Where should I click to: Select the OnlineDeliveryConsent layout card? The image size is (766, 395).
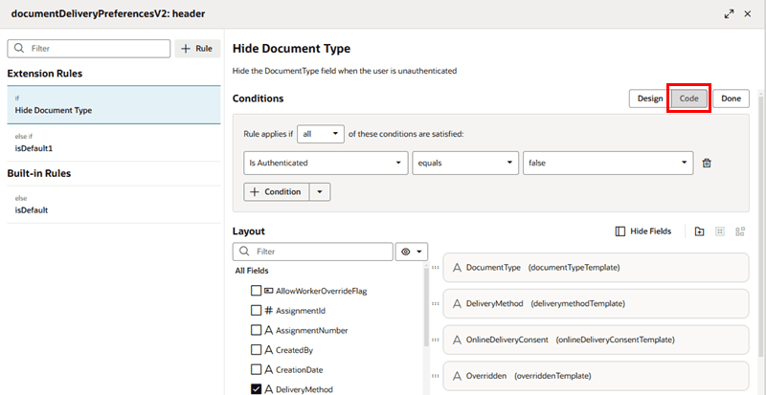click(596, 340)
